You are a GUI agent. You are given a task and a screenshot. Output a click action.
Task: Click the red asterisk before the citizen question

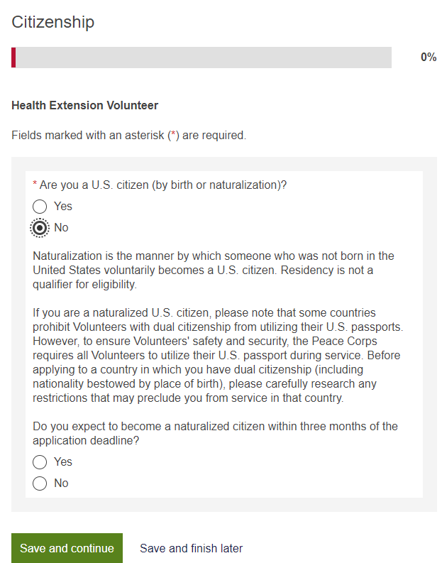click(x=35, y=185)
